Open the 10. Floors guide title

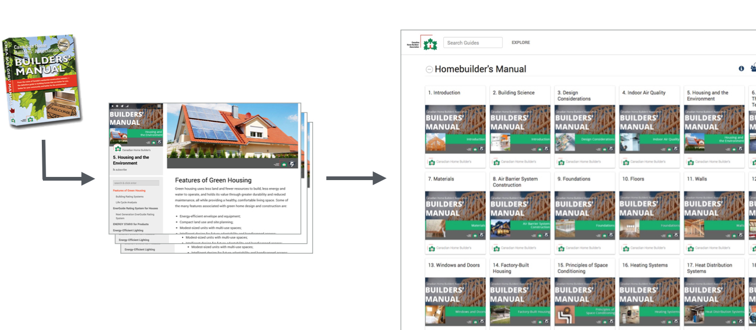(633, 179)
